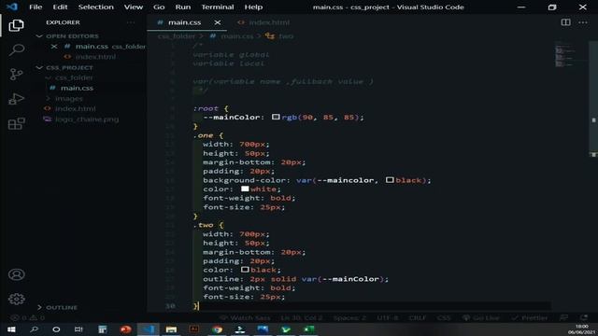Click main.css in the breadcrumb
The image size is (598, 336).
tap(236, 36)
